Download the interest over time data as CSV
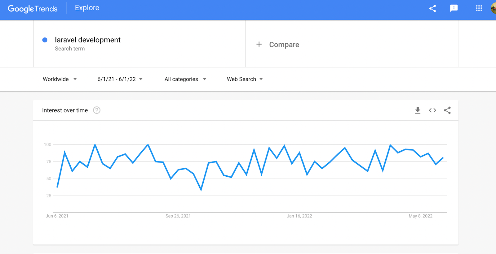 click(x=418, y=110)
